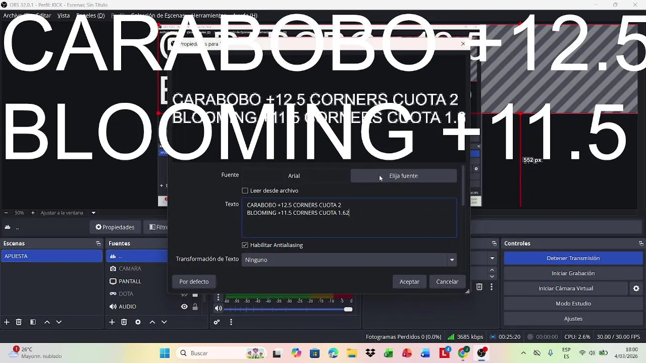Open virtual camera settings gear

636,288
